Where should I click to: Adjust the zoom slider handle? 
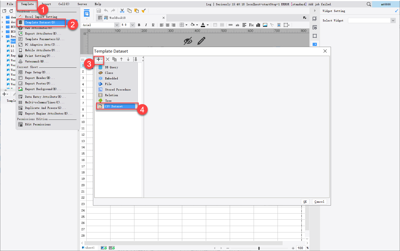tap(259, 248)
